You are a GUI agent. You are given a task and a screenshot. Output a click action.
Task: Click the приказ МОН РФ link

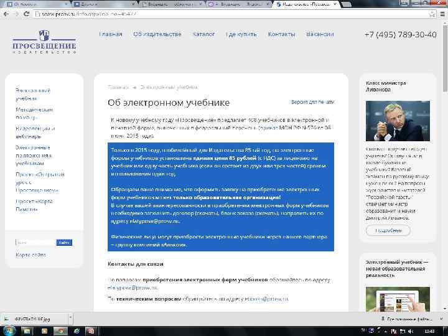pyautogui.click(x=269, y=128)
